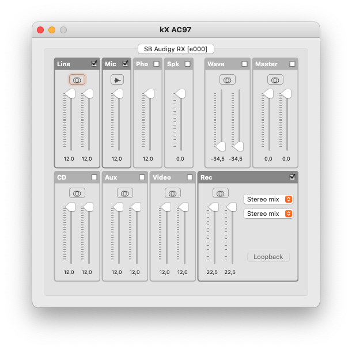
Task: Click the Aux left slider knob
Action: click(x=118, y=207)
